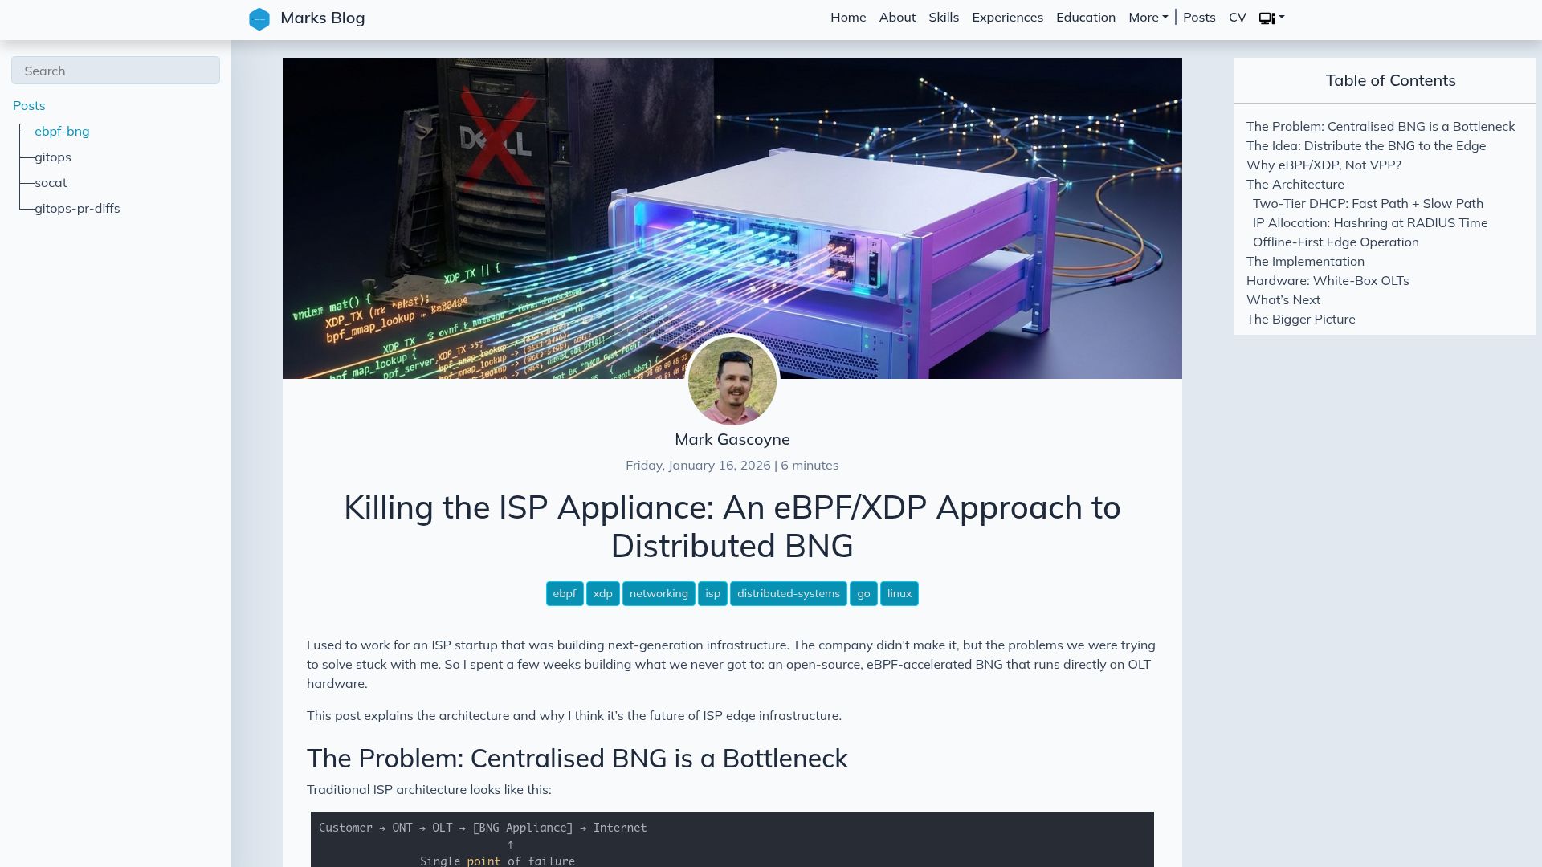Focus the Search input field

[x=116, y=71]
